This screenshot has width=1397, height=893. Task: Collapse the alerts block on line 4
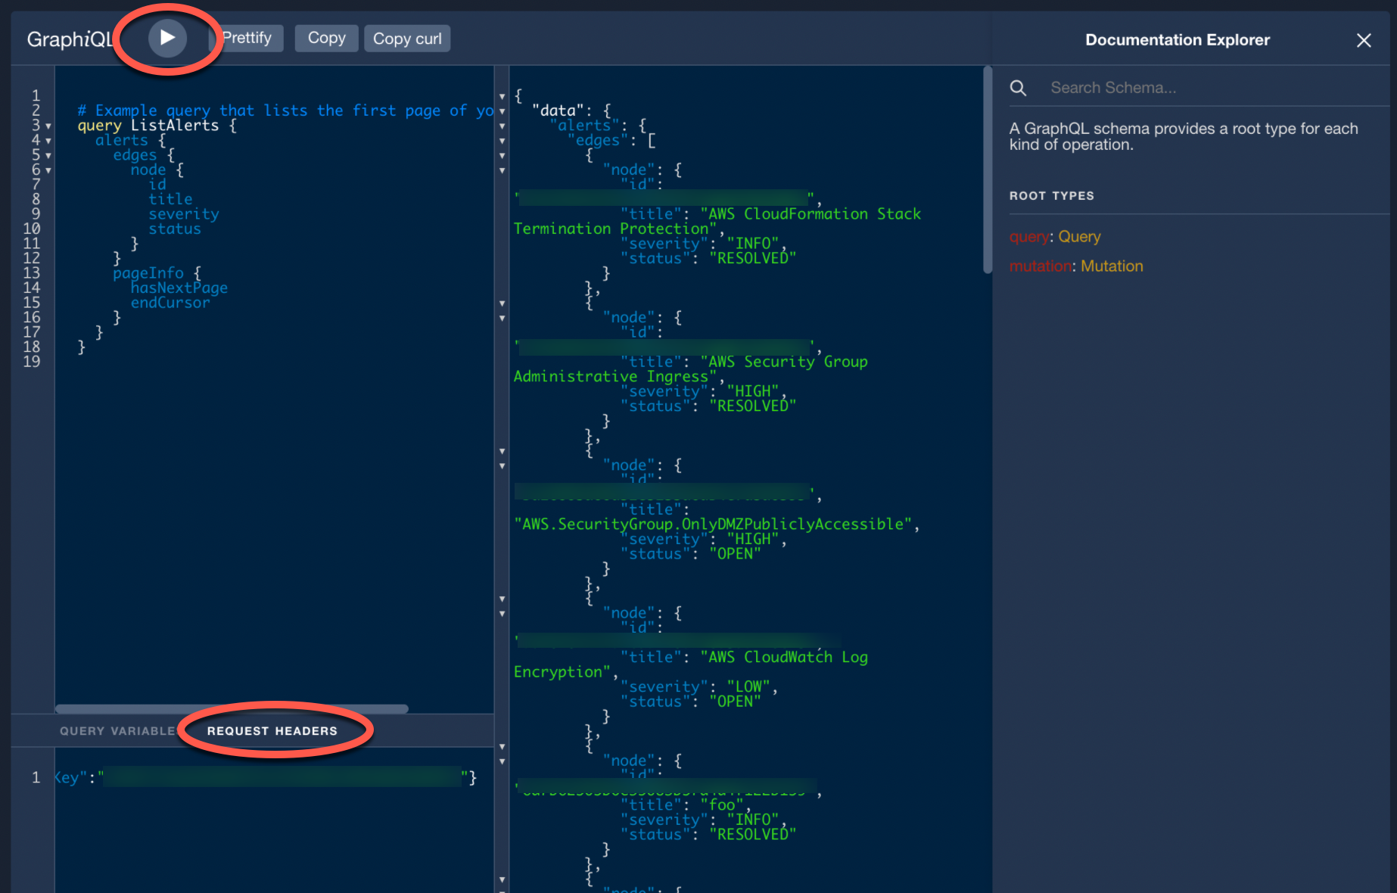[x=48, y=140]
